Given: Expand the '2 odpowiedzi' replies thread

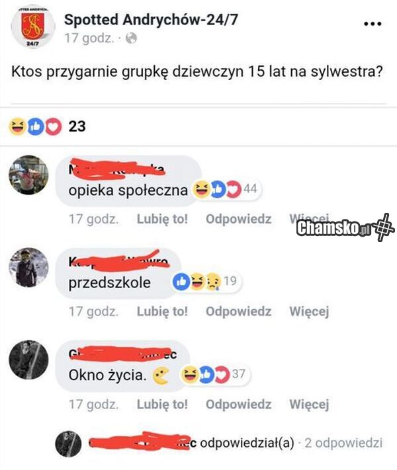Looking at the screenshot, I should click(343, 443).
